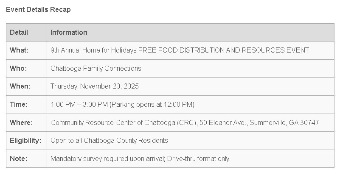340x175 pixels.
Task: Select the Chattooga Family Connections cell
Action: click(x=96, y=68)
